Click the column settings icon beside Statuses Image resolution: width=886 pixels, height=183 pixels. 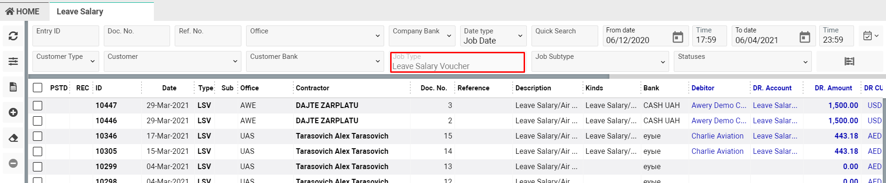click(849, 61)
